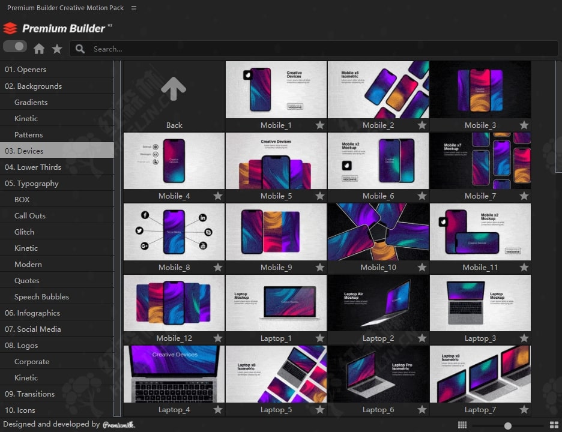The height and width of the screenshot is (432, 562).
Task: Select the Laptop_4 keyboard thumbnail
Action: [174, 374]
